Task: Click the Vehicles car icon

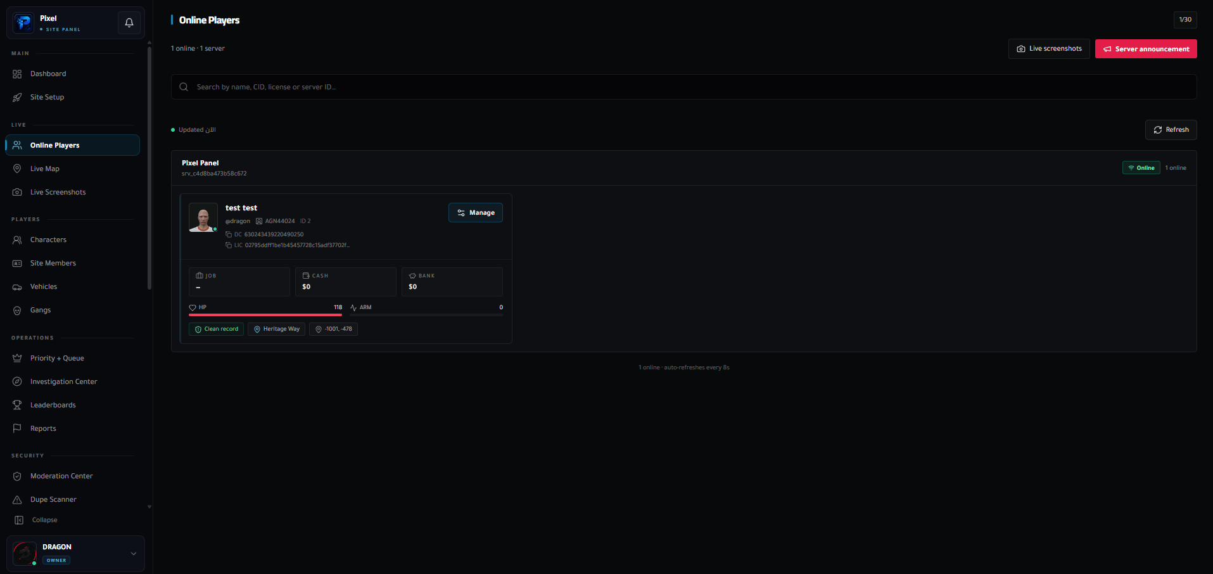Action: pos(17,287)
